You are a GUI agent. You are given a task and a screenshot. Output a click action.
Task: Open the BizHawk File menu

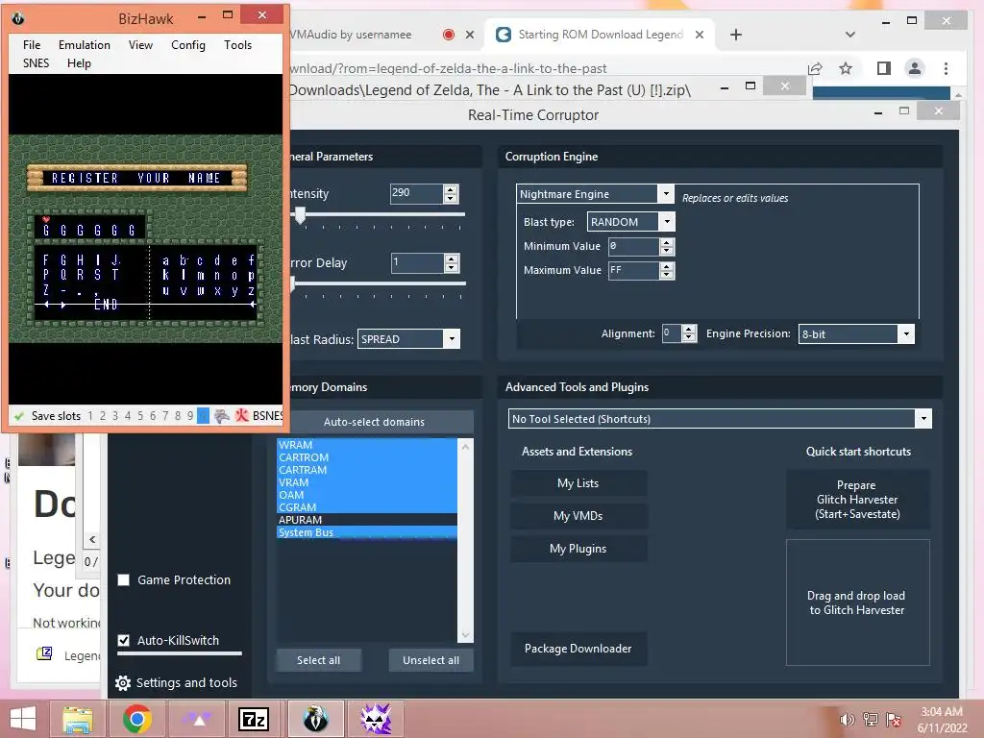pyautogui.click(x=32, y=45)
